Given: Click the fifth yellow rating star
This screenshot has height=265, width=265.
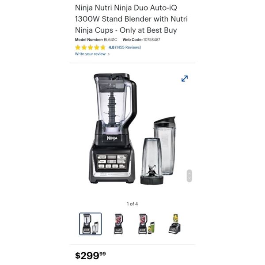Looking at the screenshot, I should [103, 48].
